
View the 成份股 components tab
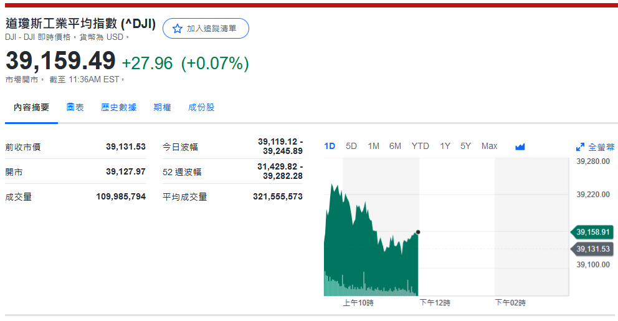[201, 107]
